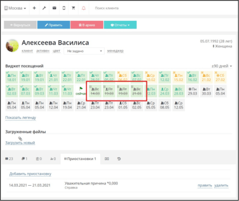Screen dimensions: 239x201
Task: Open the Отчеты reports dropdown button
Action: pyautogui.click(x=120, y=25)
